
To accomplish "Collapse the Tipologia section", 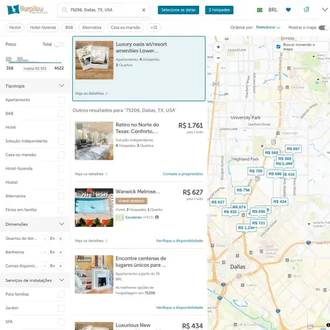I will [62, 86].
